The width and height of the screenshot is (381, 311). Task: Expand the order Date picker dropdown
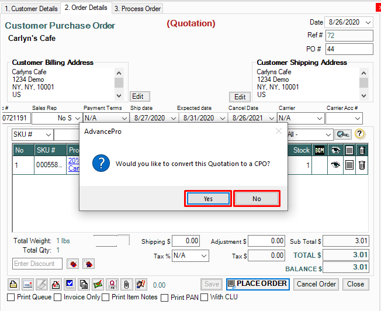368,22
